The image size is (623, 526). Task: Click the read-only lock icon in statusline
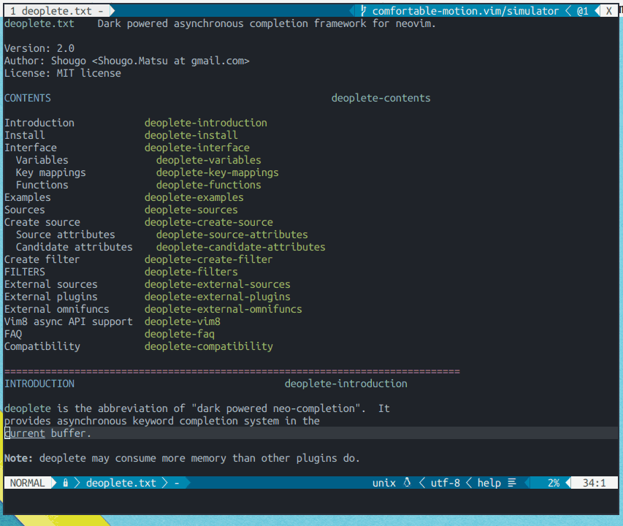pos(66,483)
